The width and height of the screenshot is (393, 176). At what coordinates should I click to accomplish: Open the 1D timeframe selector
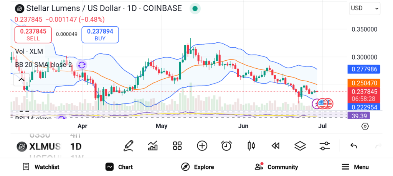coord(76,147)
